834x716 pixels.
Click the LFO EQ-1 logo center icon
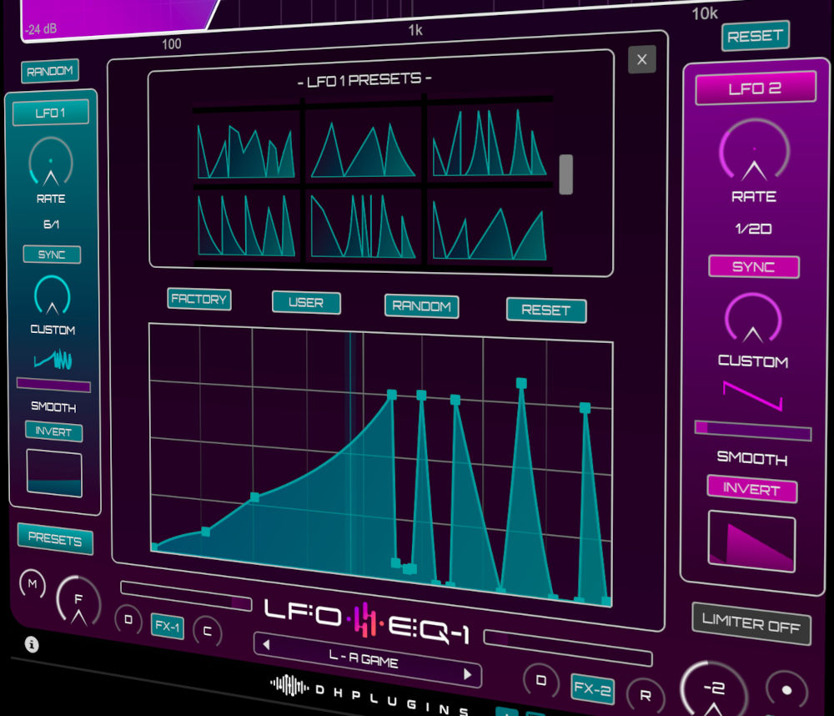(365, 620)
